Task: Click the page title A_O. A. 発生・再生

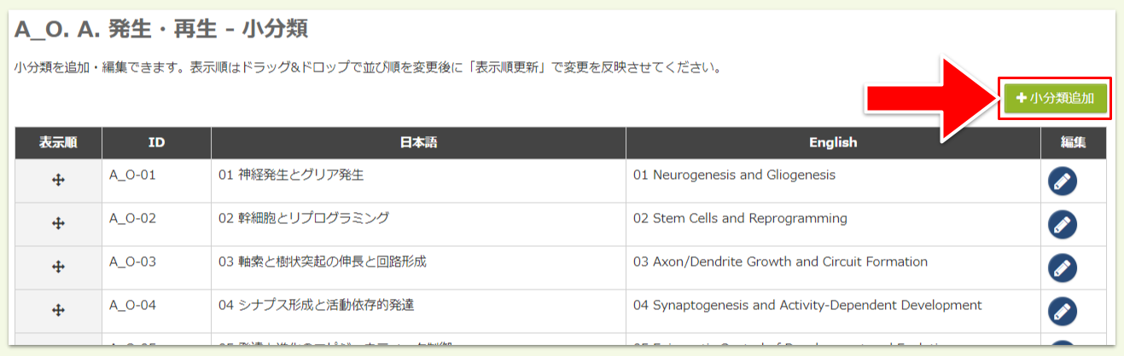Action: click(x=161, y=30)
